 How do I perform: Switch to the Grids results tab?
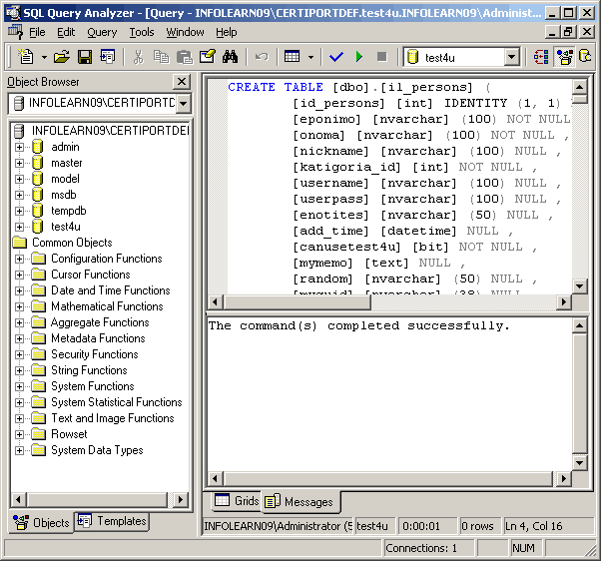(x=237, y=500)
